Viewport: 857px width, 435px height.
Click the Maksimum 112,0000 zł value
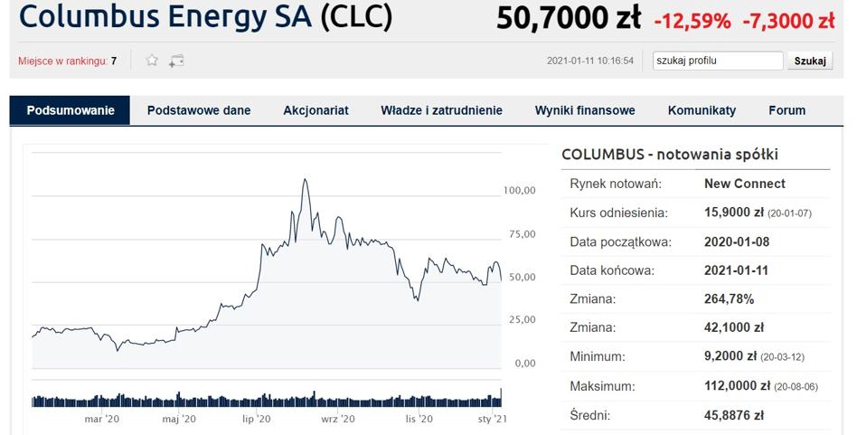pyautogui.click(x=737, y=386)
